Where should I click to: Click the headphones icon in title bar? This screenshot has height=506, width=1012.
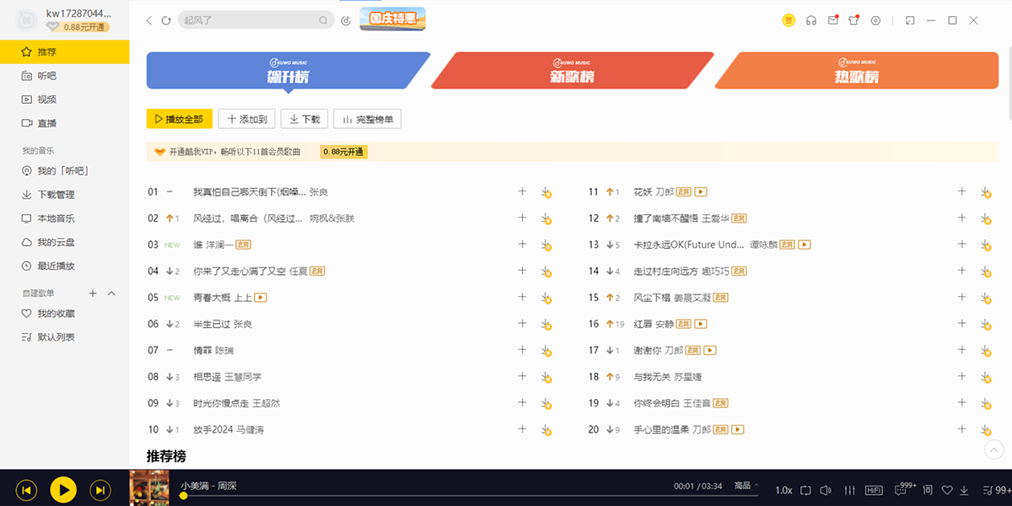tap(810, 20)
